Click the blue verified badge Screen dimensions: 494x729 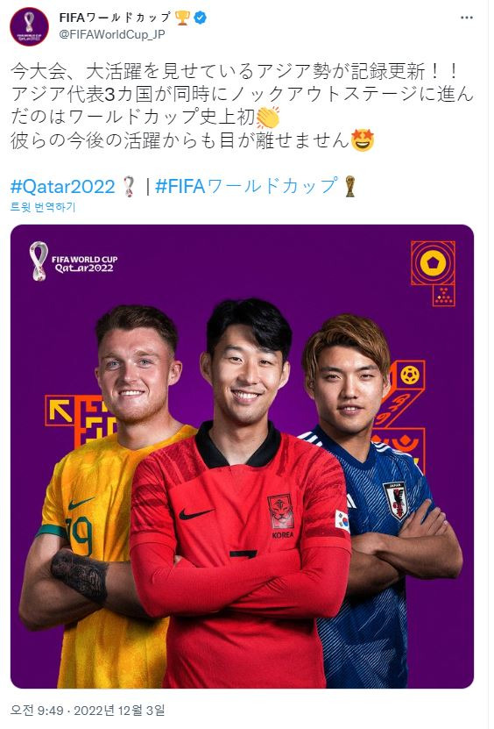(x=201, y=18)
